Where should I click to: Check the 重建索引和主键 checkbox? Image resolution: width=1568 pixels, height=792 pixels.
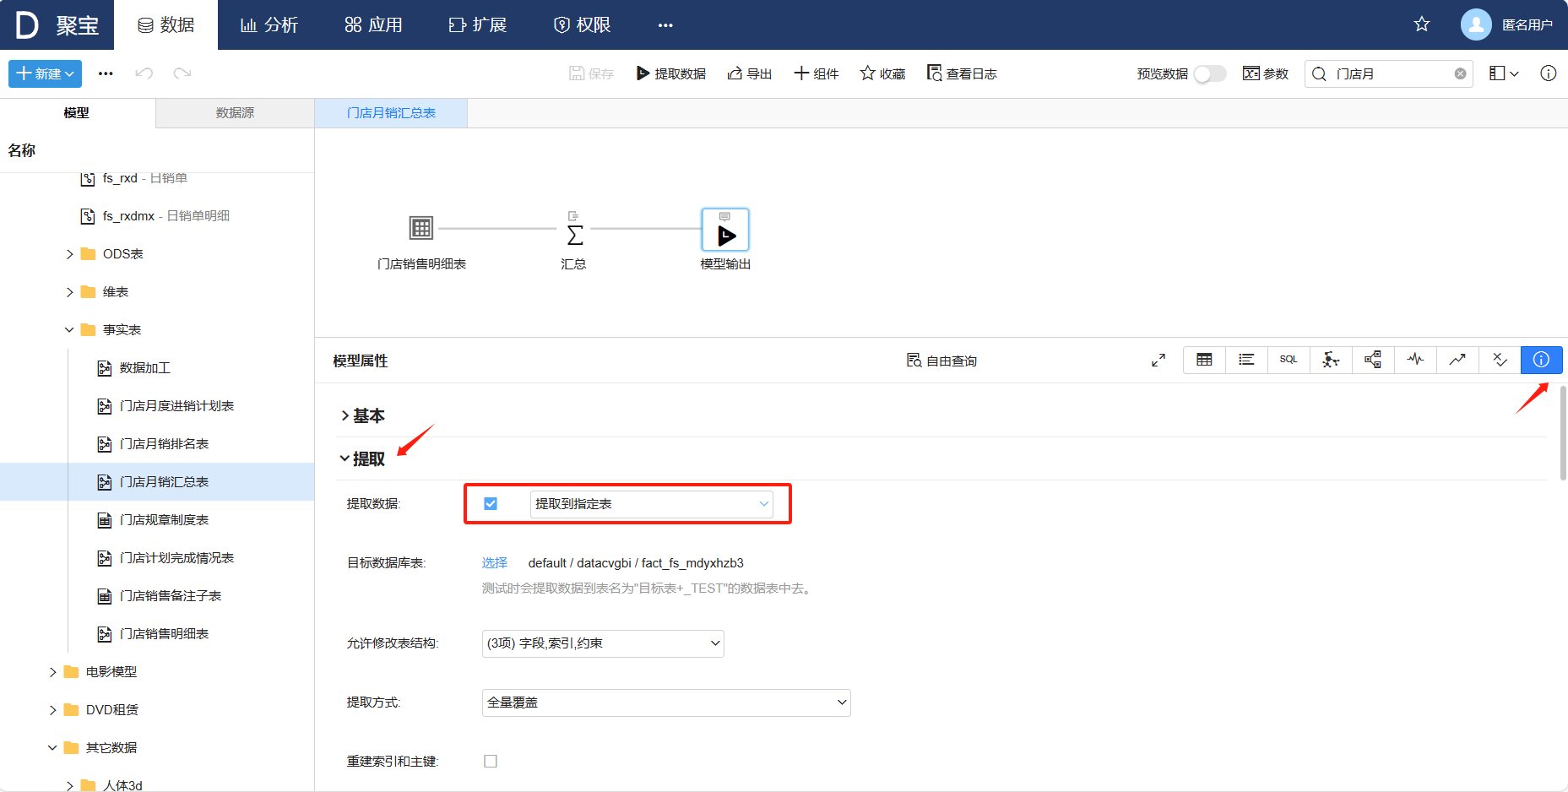tap(491, 761)
